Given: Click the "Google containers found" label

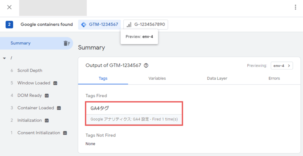Looking at the screenshot, I should (x=46, y=24).
